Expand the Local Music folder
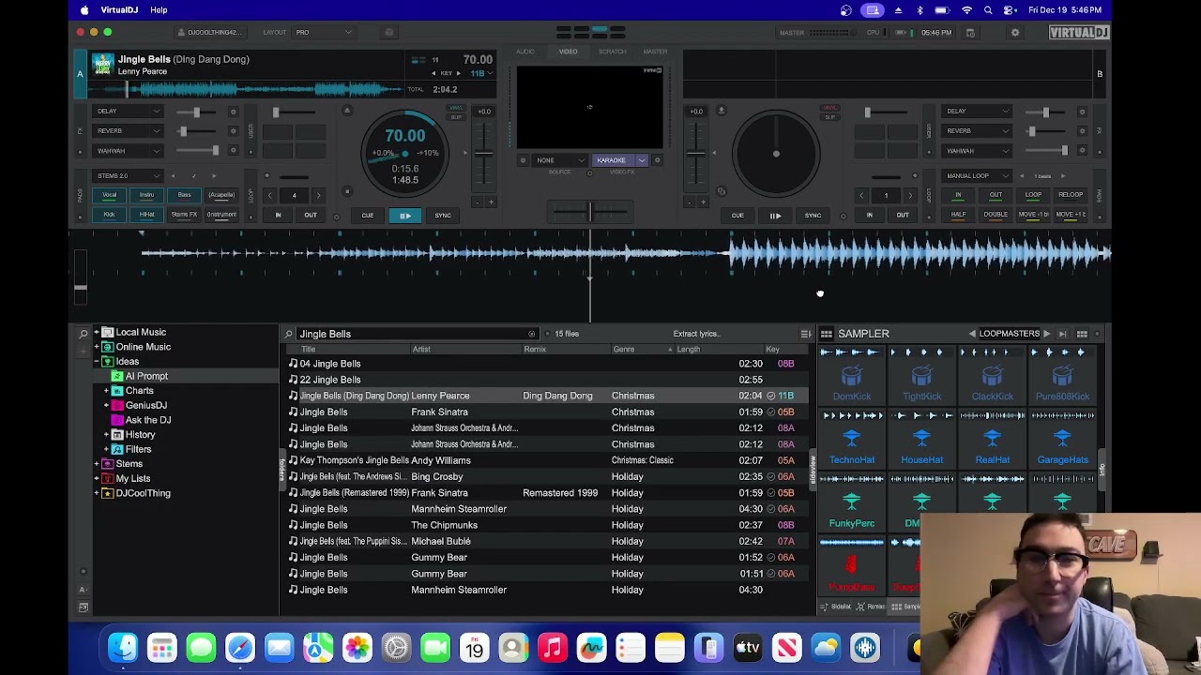The height and width of the screenshot is (675, 1201). click(x=97, y=333)
